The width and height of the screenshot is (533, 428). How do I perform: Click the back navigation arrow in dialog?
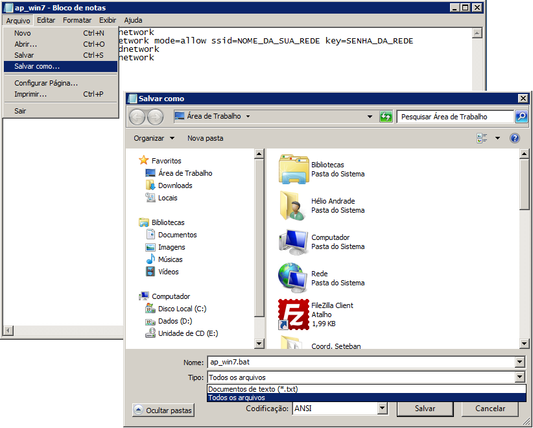pyautogui.click(x=137, y=117)
